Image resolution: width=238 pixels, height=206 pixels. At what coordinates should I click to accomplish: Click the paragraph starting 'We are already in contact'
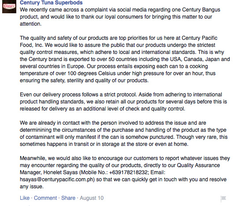coord(123,134)
